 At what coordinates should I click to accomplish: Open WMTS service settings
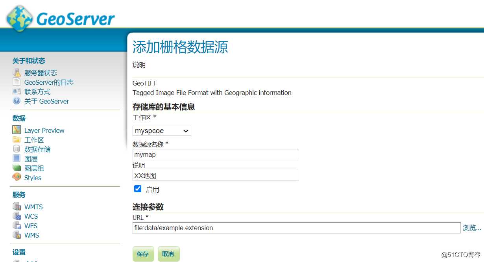(33, 207)
